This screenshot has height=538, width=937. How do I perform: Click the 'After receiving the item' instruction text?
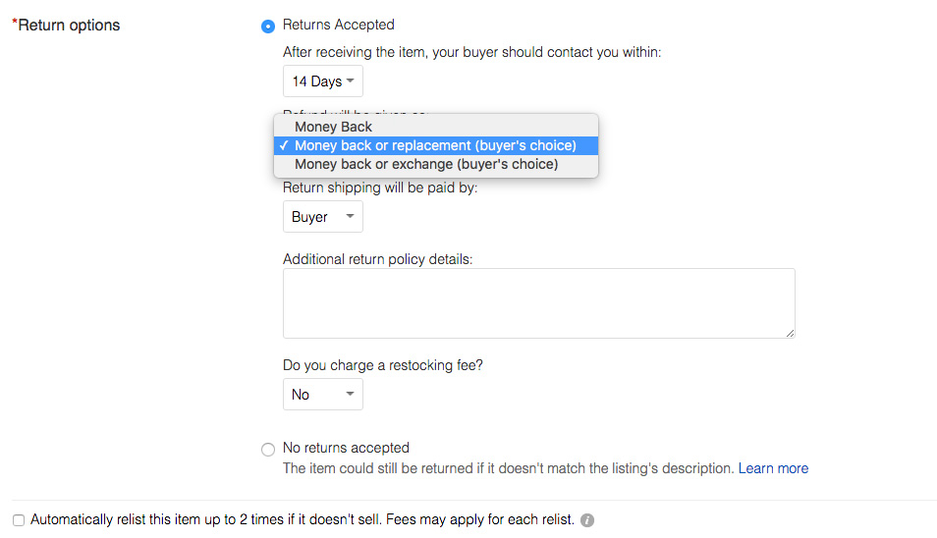pyautogui.click(x=471, y=52)
